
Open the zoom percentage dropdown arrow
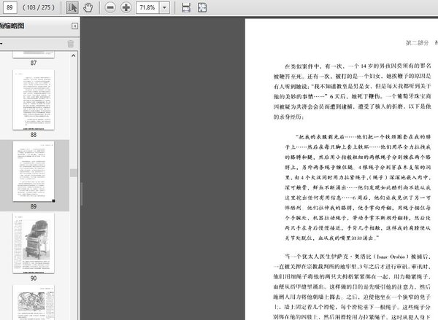[x=164, y=7]
